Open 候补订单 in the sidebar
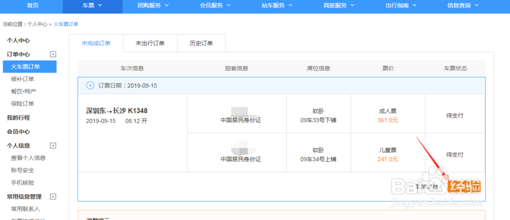 coord(22,79)
